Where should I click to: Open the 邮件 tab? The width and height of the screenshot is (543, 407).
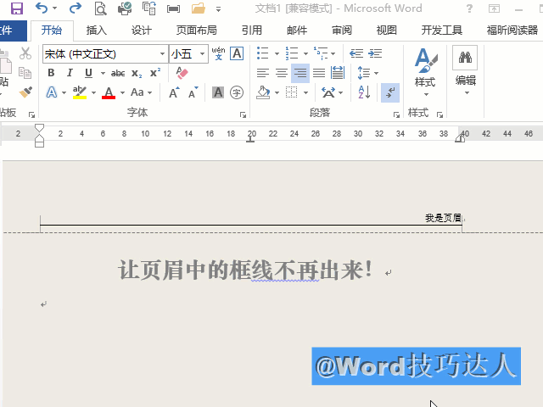(x=297, y=31)
